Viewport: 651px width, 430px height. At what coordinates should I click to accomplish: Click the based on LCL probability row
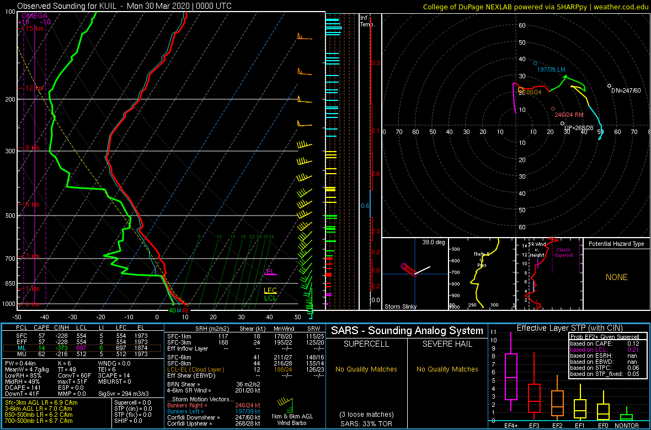click(606, 350)
